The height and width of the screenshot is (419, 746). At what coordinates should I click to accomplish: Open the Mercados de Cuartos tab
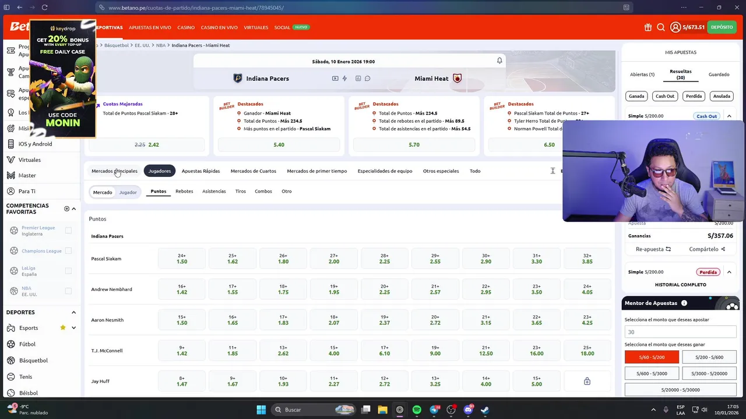(x=254, y=171)
